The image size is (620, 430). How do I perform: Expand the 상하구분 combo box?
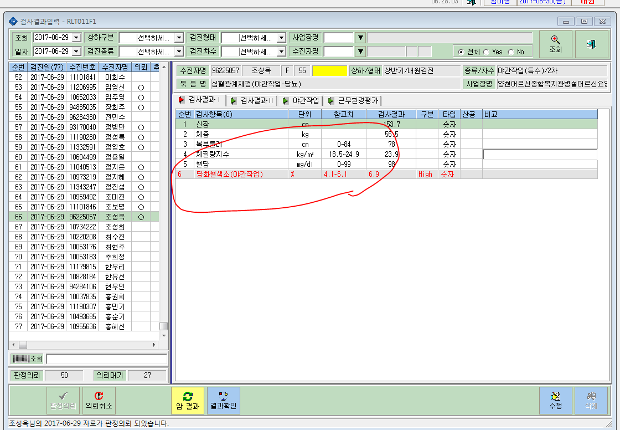point(179,38)
